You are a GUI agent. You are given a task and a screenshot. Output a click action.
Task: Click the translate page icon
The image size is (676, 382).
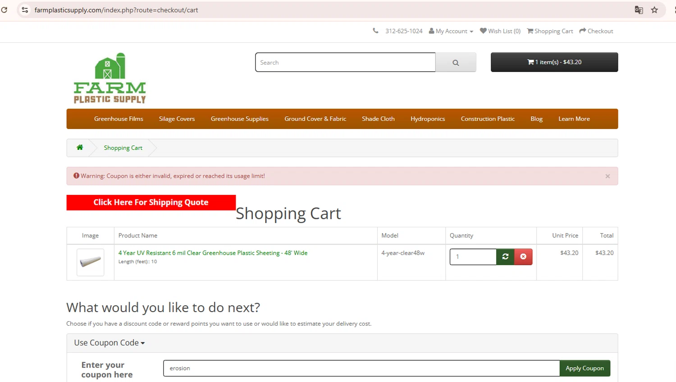[639, 10]
